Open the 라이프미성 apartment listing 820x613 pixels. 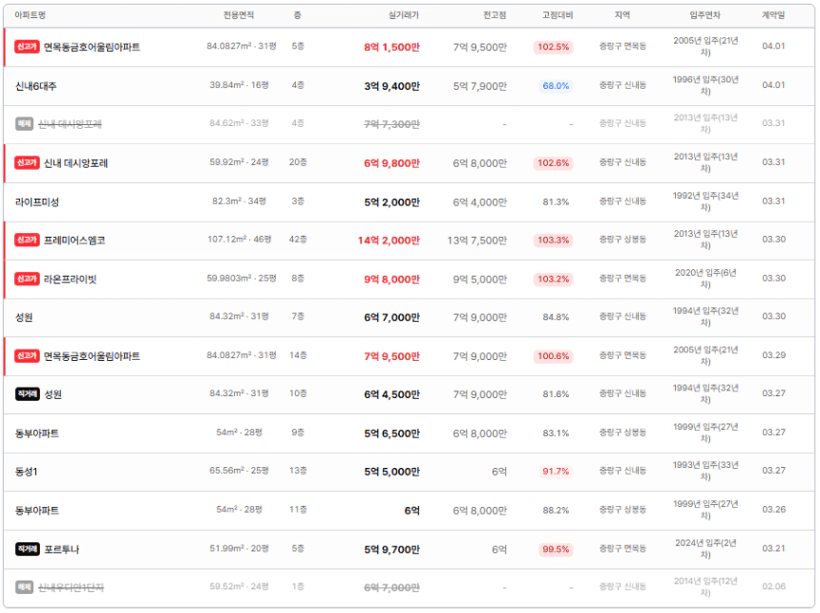37,201
